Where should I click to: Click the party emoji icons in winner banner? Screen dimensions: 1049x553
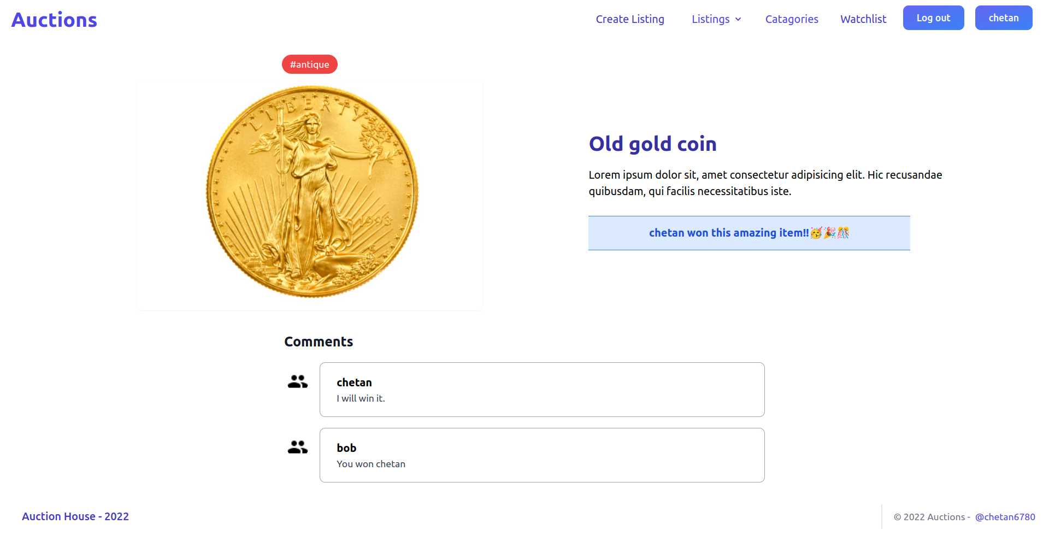830,233
